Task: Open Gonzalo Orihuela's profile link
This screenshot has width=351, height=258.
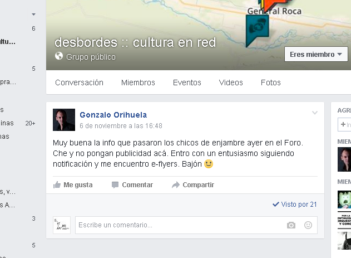Action: [113, 115]
